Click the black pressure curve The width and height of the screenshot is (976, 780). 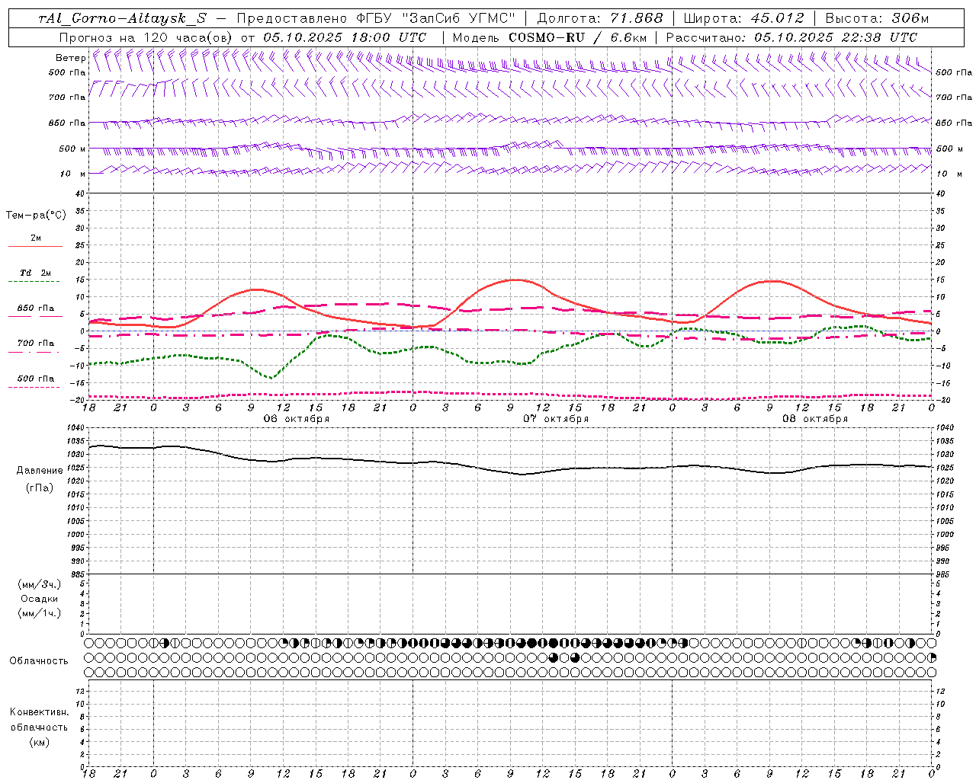tap(510, 473)
